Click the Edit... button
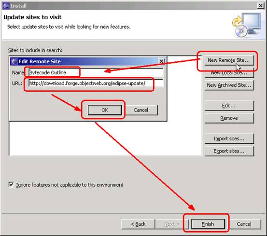The width and height of the screenshot is (267, 236). click(x=229, y=106)
